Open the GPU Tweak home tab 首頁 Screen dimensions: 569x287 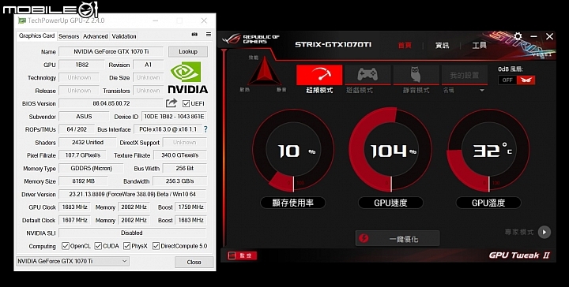pyautogui.click(x=405, y=45)
